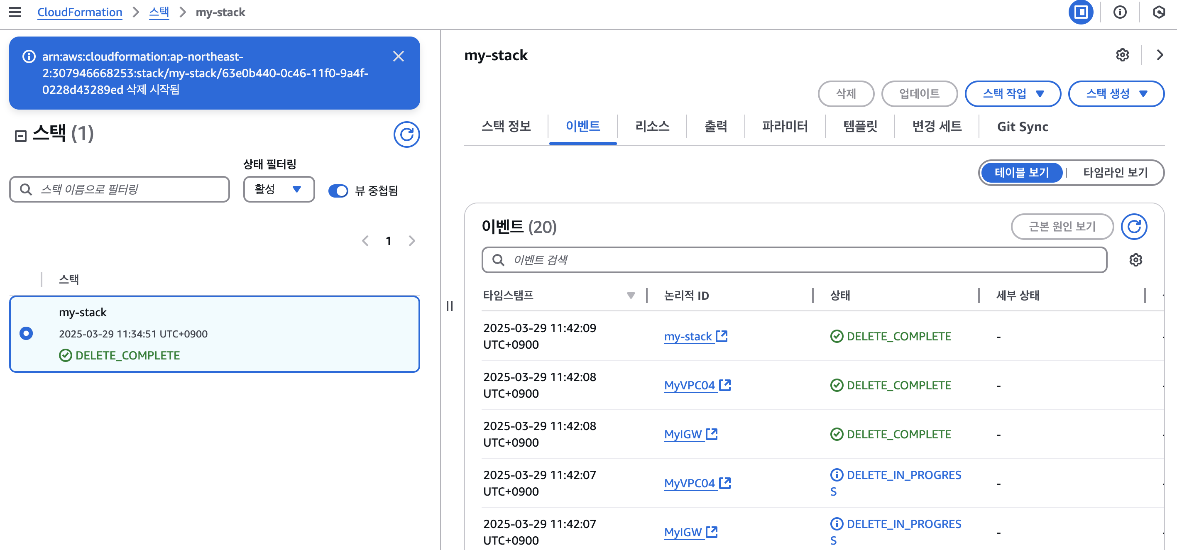Image resolution: width=1177 pixels, height=550 pixels.
Task: Open events table preferences gear
Action: 1135,260
